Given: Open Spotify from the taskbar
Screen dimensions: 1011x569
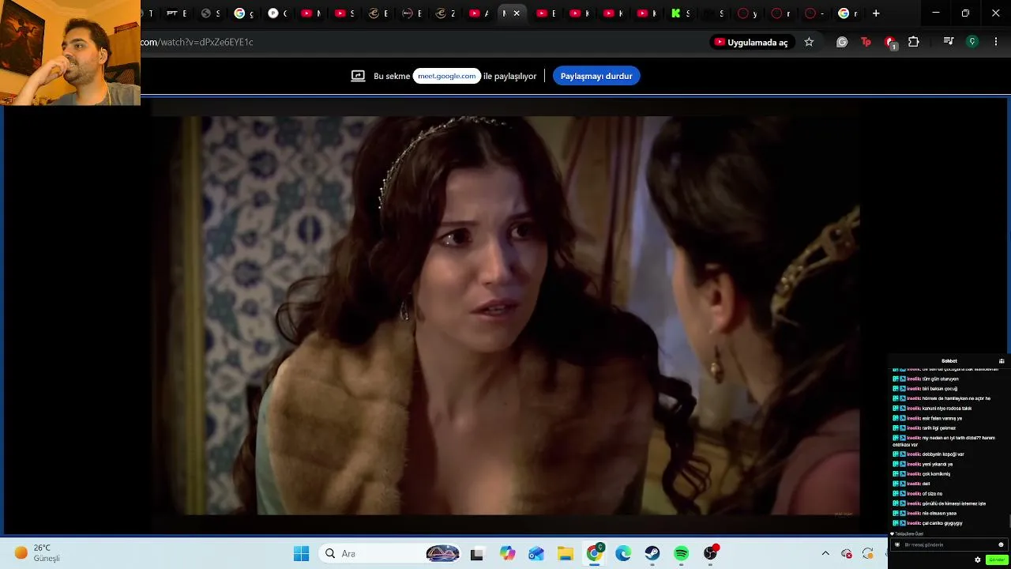Looking at the screenshot, I should click(x=682, y=554).
